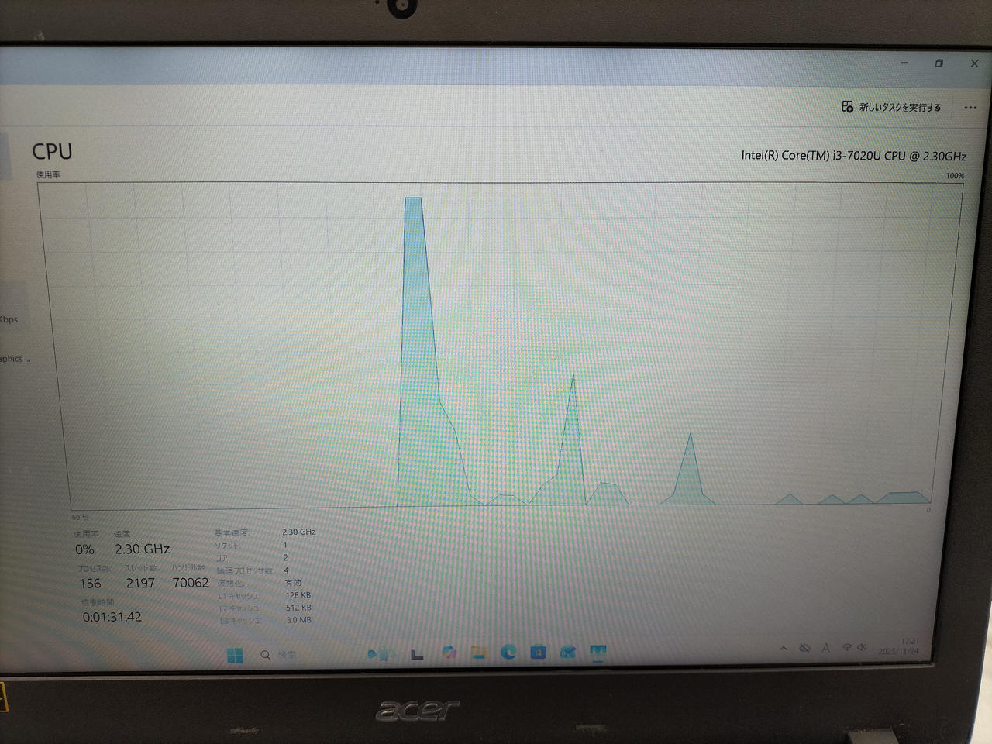Open the Windows Start menu
This screenshot has height=744, width=992.
coord(235,656)
